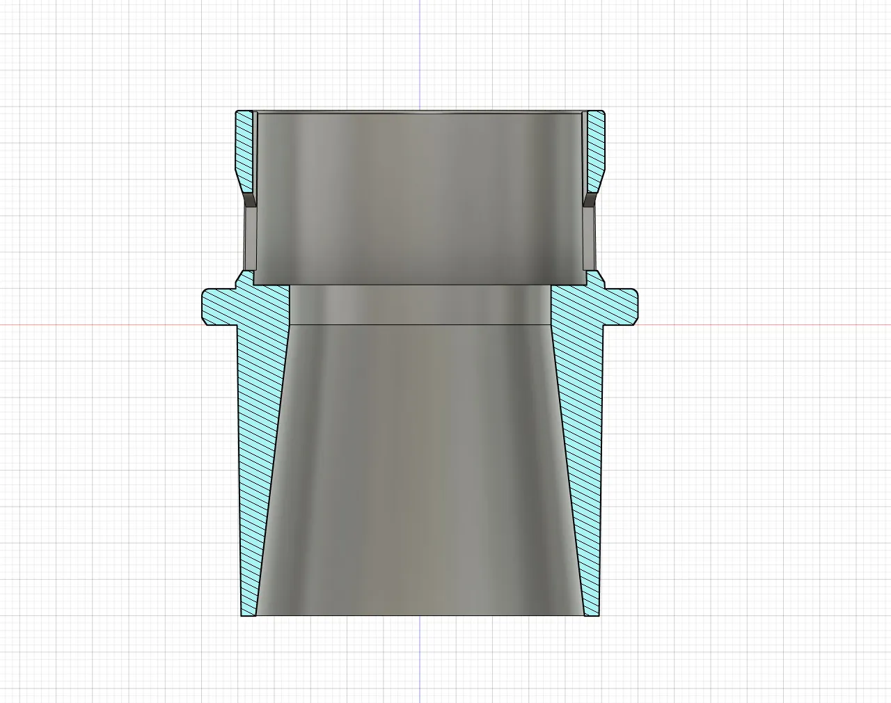Select the lower conical inner bore surface
Screen dimensions: 891x703
pos(420,470)
